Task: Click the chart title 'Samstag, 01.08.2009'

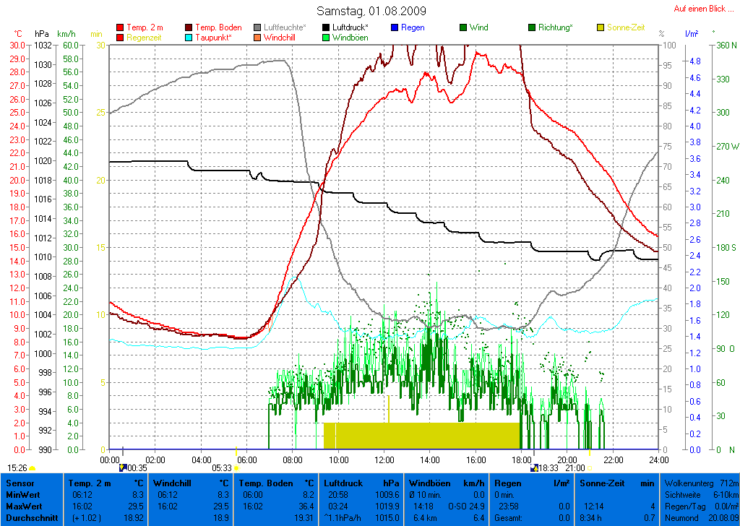Action: 371,12
